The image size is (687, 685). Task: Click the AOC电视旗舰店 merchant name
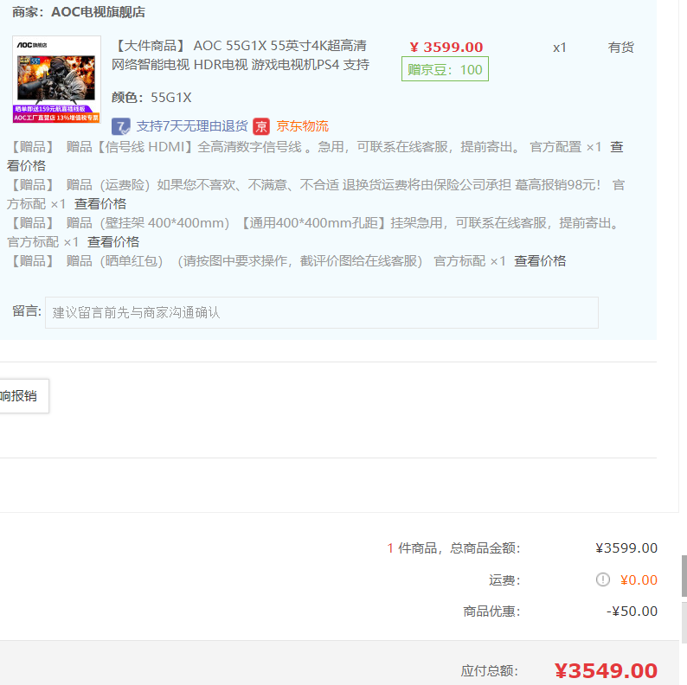pyautogui.click(x=98, y=12)
